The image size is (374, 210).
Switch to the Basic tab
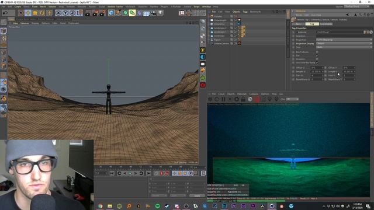coord(299,24)
